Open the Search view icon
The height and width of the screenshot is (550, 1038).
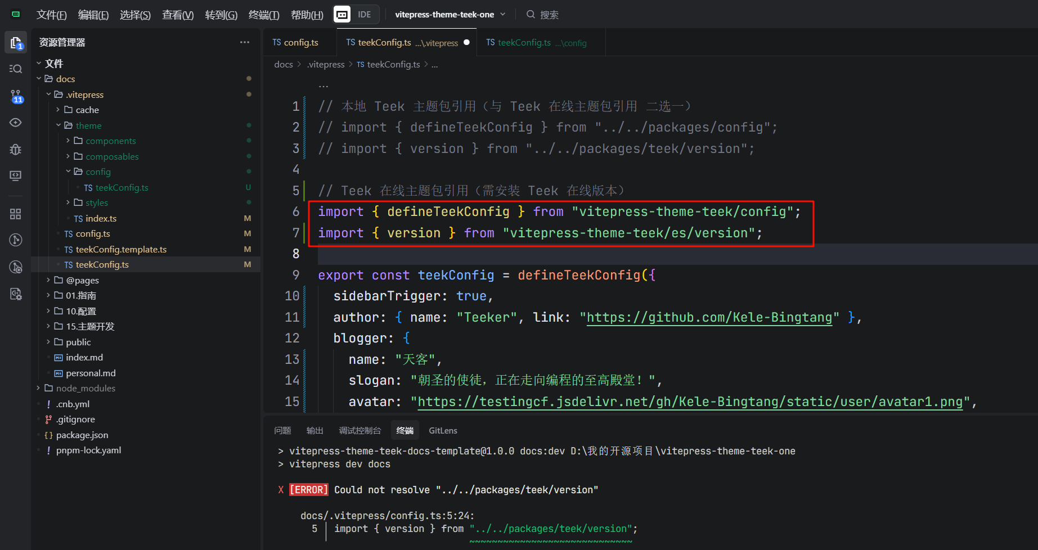pos(16,69)
